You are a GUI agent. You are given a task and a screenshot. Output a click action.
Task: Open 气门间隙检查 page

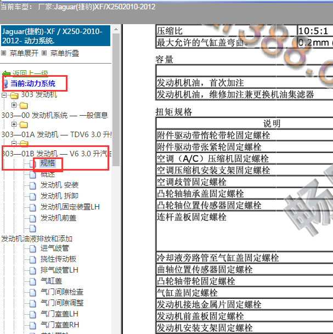tap(62, 292)
